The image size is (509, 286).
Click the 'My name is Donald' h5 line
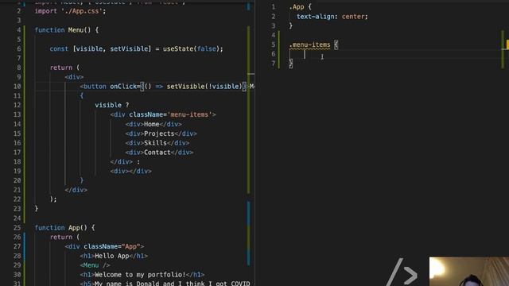pyautogui.click(x=165, y=283)
